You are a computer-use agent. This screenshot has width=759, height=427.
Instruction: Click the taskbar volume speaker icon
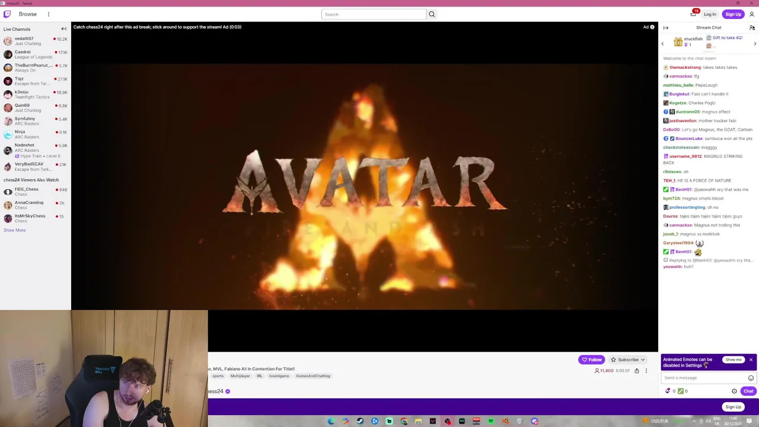(709, 421)
